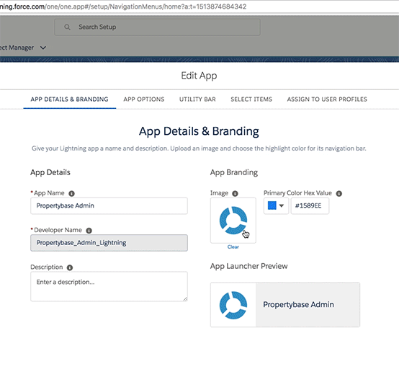Click the hex value field #1589EE

coord(310,205)
